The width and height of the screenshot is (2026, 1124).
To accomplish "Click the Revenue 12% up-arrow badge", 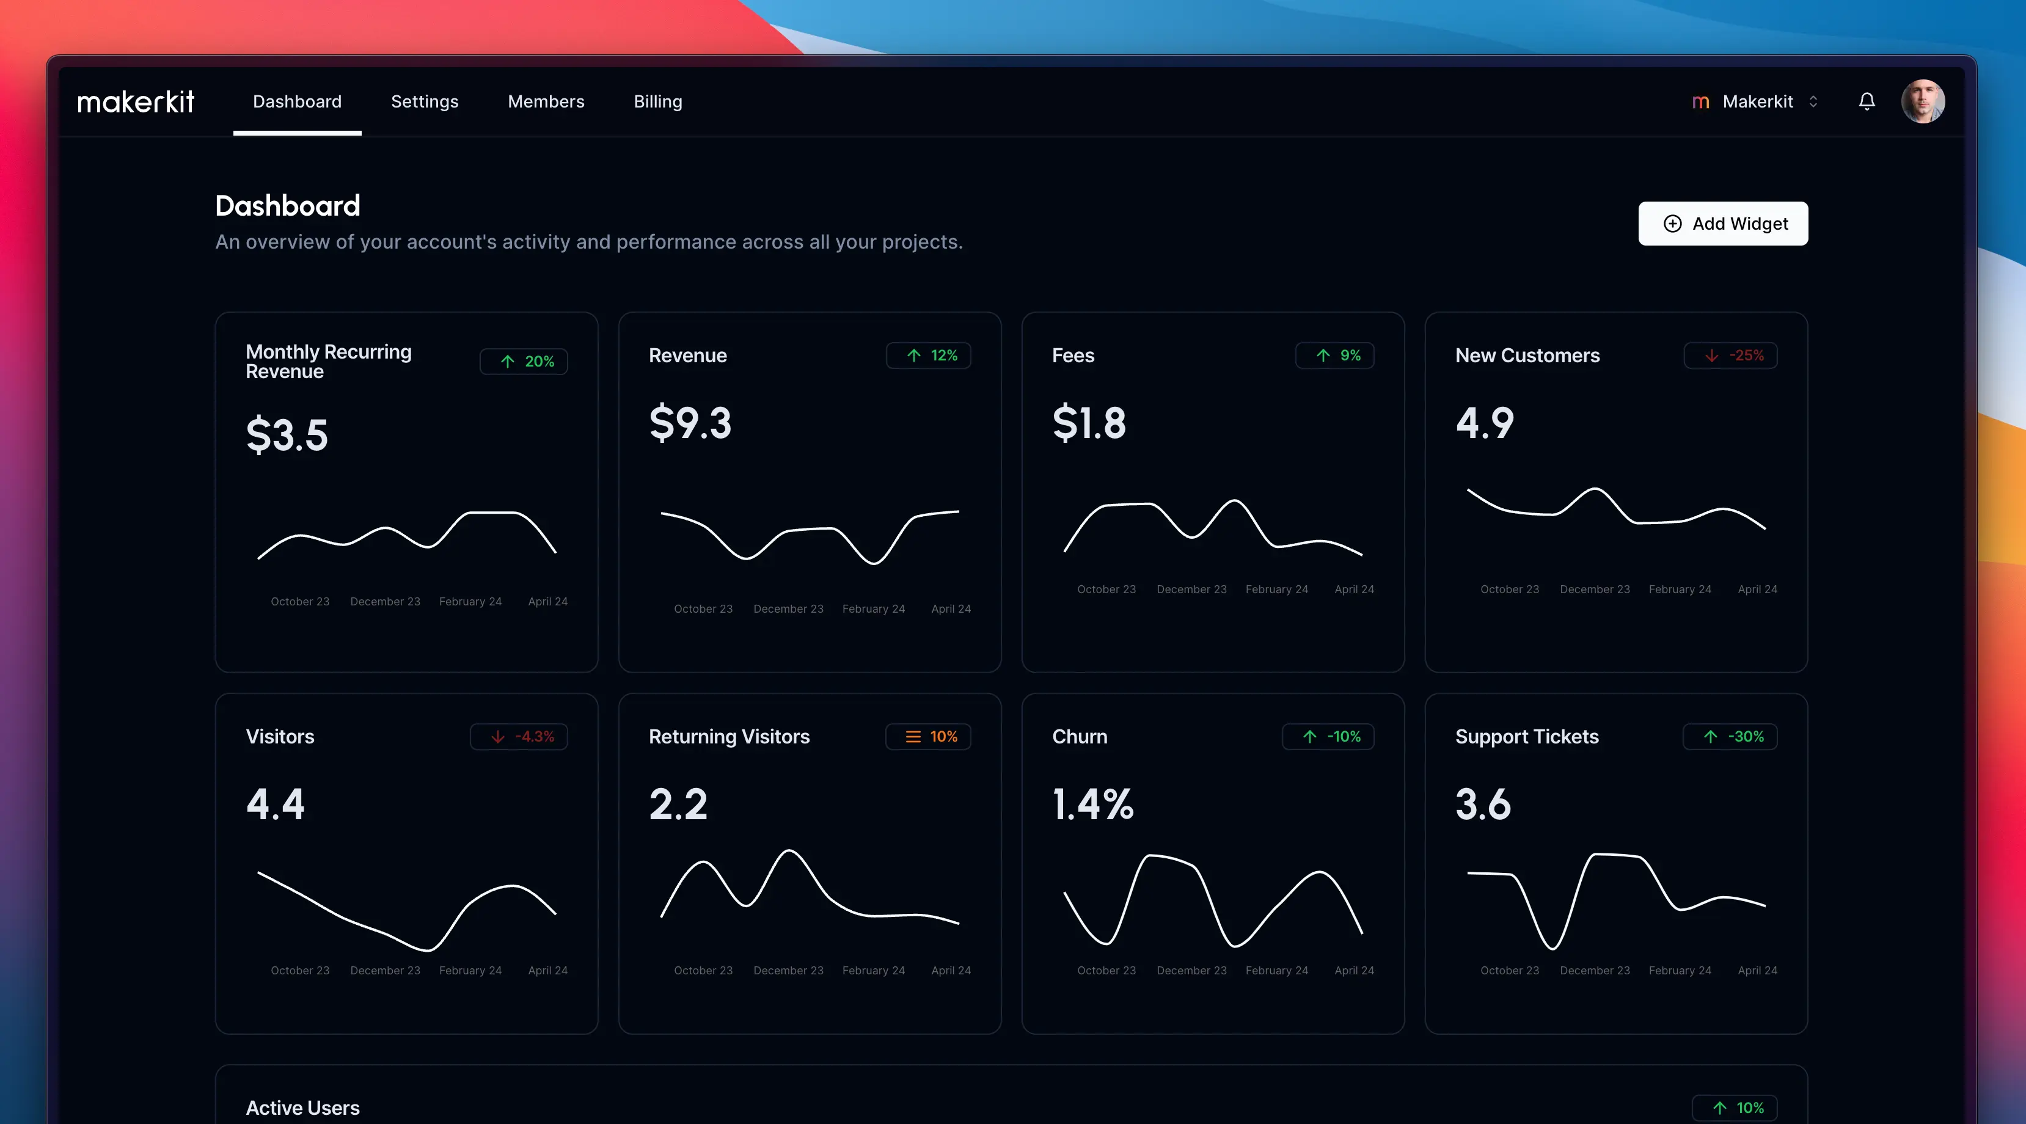I will pyautogui.click(x=928, y=356).
